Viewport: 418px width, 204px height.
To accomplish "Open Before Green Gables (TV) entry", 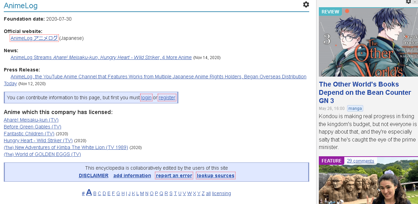I will click(x=32, y=127).
